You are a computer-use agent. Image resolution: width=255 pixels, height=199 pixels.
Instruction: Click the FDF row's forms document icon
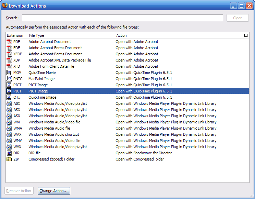(x=9, y=48)
